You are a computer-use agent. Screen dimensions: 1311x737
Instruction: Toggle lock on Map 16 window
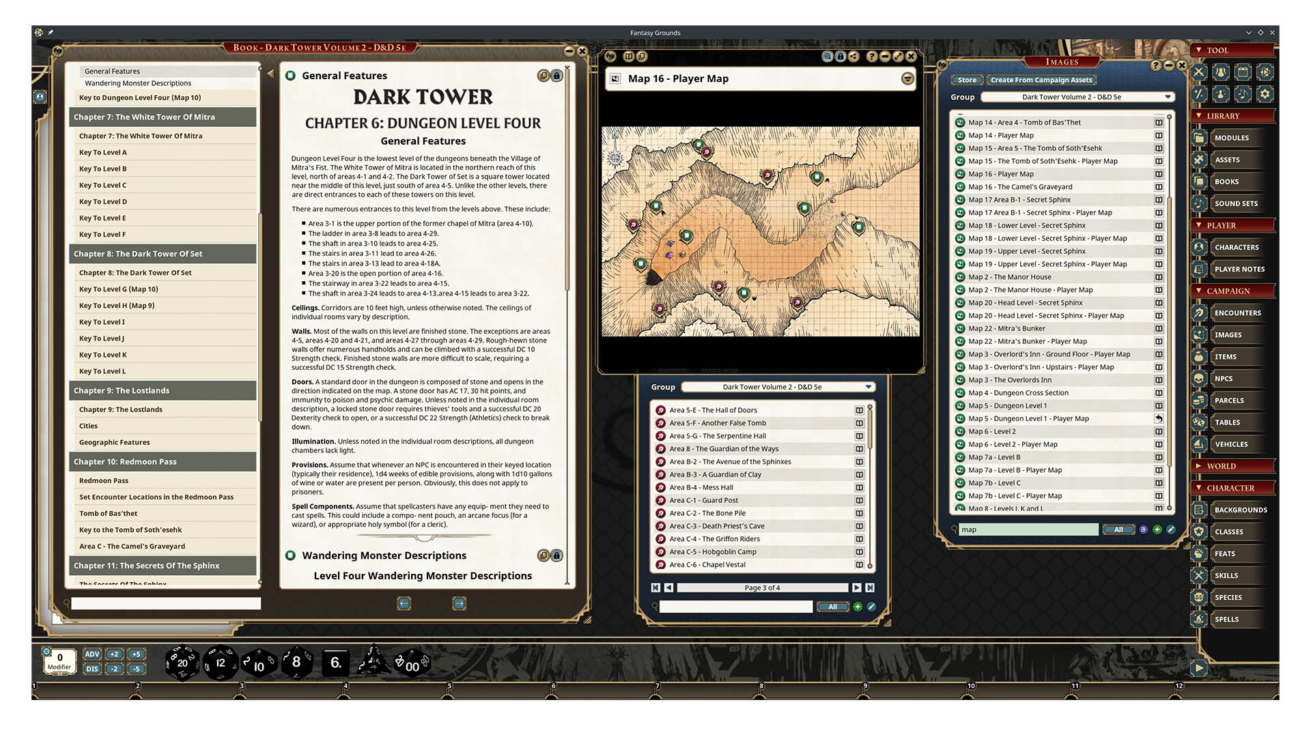pyautogui.click(x=841, y=57)
